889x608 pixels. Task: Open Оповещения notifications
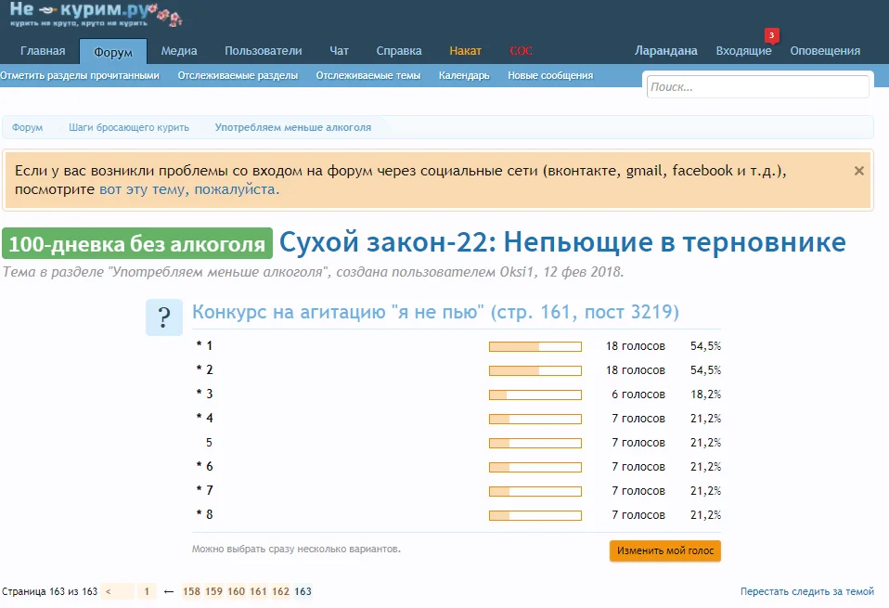point(825,51)
